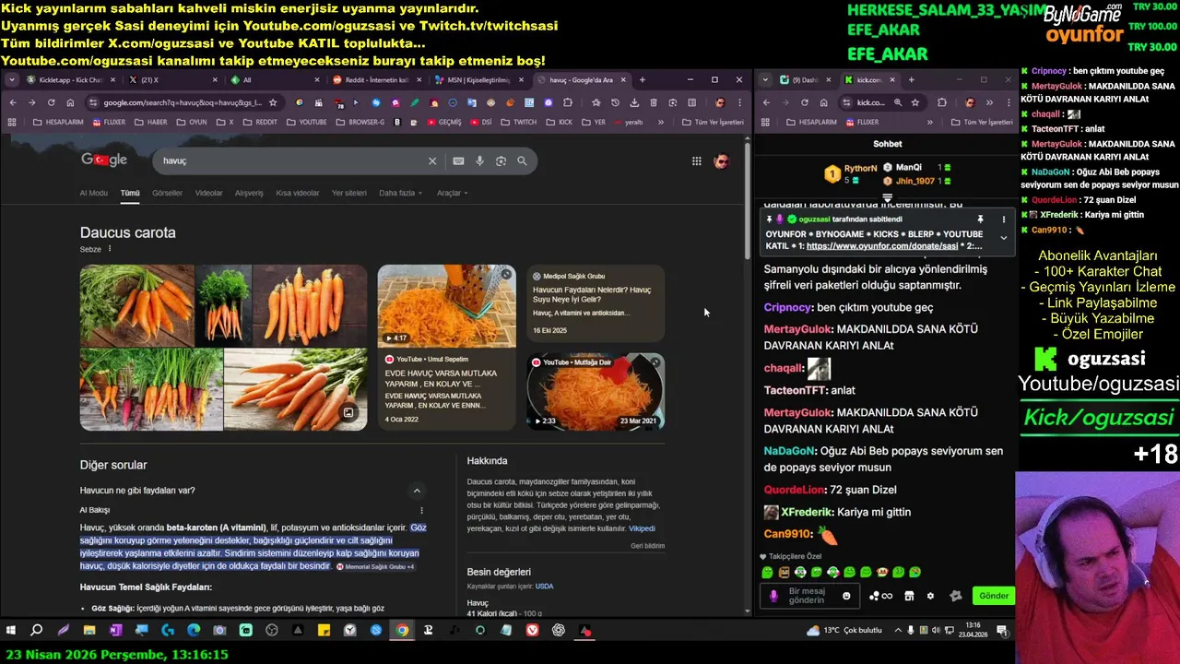1180x664 pixels.
Task: Open the Mutfağa Dair 2:33 video
Action: point(596,392)
